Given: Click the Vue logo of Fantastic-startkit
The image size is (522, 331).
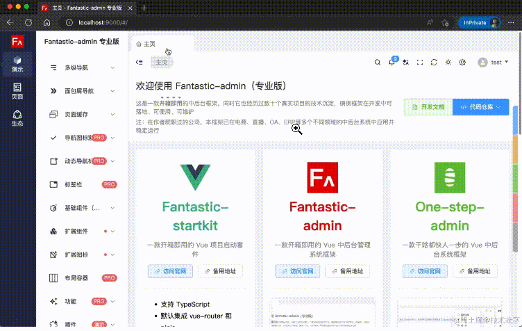Looking at the screenshot, I should click(x=195, y=177).
